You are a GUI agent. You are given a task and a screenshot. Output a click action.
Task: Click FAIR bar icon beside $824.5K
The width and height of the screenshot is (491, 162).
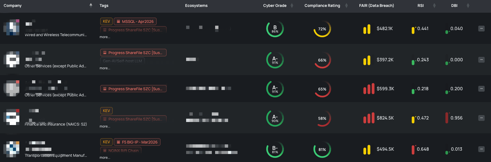(x=369, y=118)
